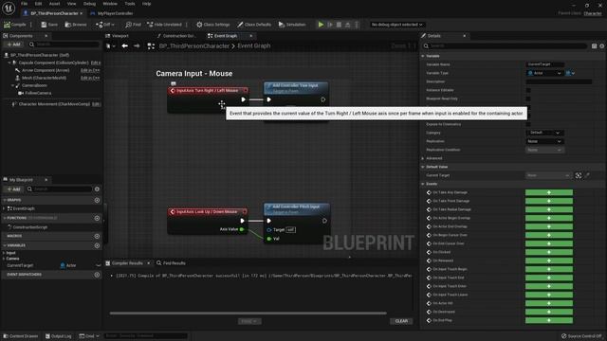The image size is (607, 341).
Task: Toggle Blueprint Read Only checkbox
Action: pos(528,99)
